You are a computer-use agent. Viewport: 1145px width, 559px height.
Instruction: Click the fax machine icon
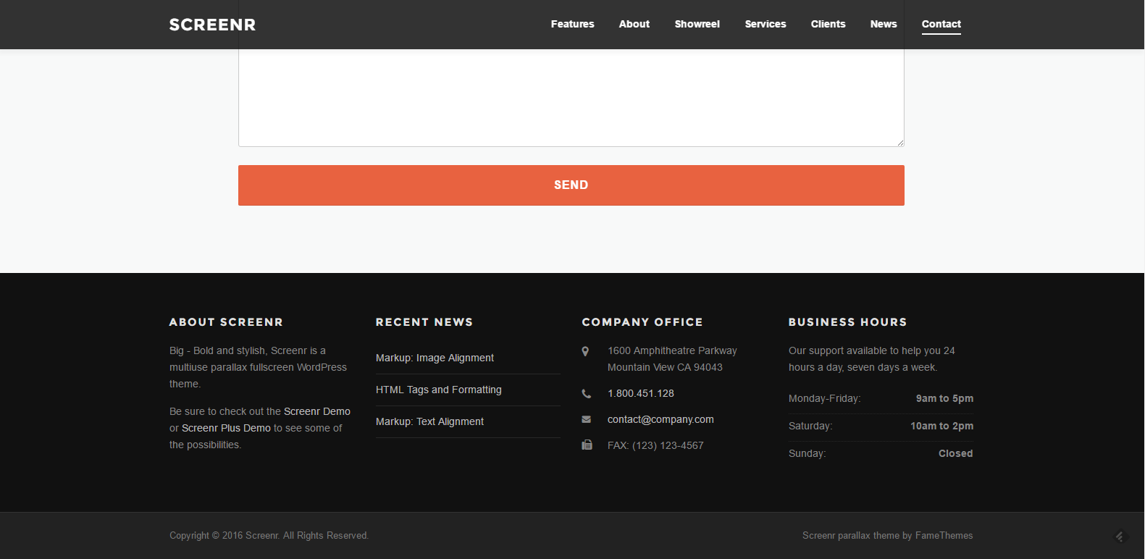pyautogui.click(x=587, y=445)
